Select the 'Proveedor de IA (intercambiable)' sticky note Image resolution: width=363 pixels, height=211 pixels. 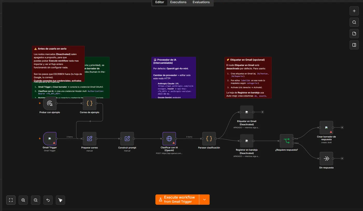[174, 78]
